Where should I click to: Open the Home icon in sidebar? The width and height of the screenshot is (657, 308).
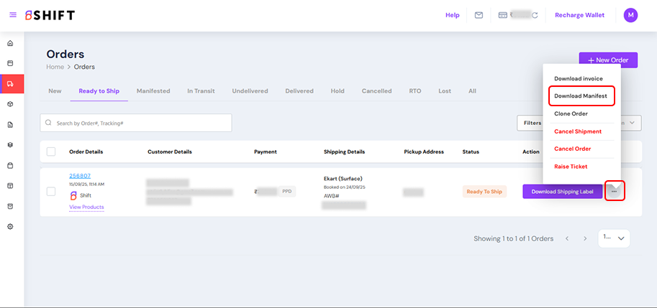coord(10,43)
